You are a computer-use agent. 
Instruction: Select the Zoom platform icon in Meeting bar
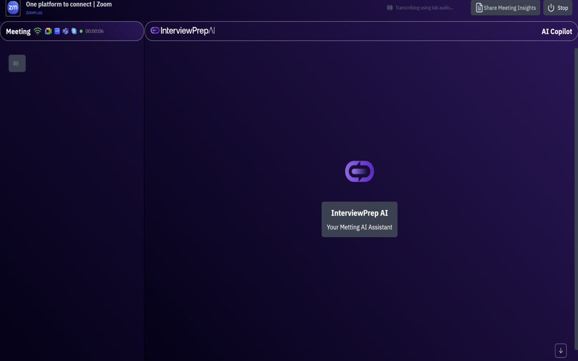57,31
